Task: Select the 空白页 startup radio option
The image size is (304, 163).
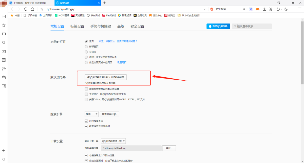Action: pos(86,52)
